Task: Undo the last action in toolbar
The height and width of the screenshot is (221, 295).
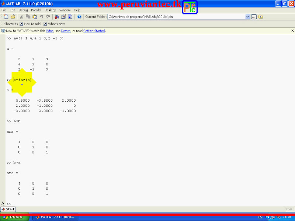Action: coord(41,17)
